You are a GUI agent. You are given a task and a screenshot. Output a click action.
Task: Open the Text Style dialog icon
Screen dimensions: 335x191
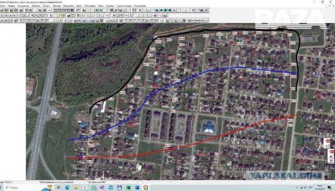coord(206,10)
